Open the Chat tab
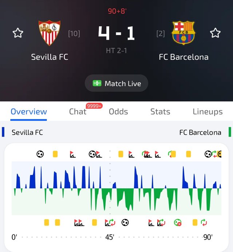Screen dimensions: 233x252 point(78,112)
